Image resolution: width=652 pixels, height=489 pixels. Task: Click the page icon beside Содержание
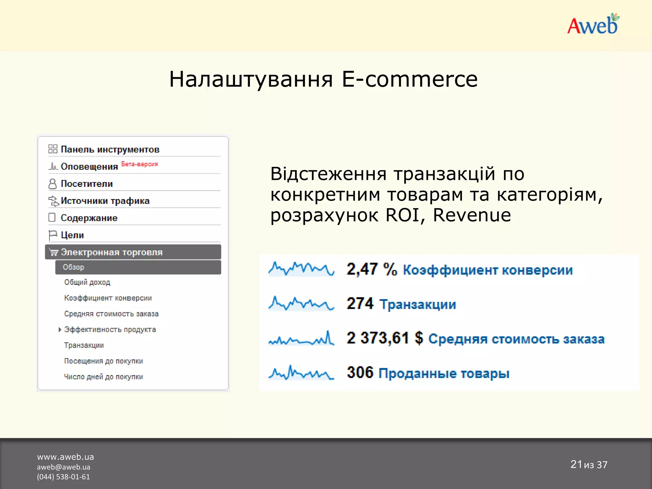click(x=52, y=217)
